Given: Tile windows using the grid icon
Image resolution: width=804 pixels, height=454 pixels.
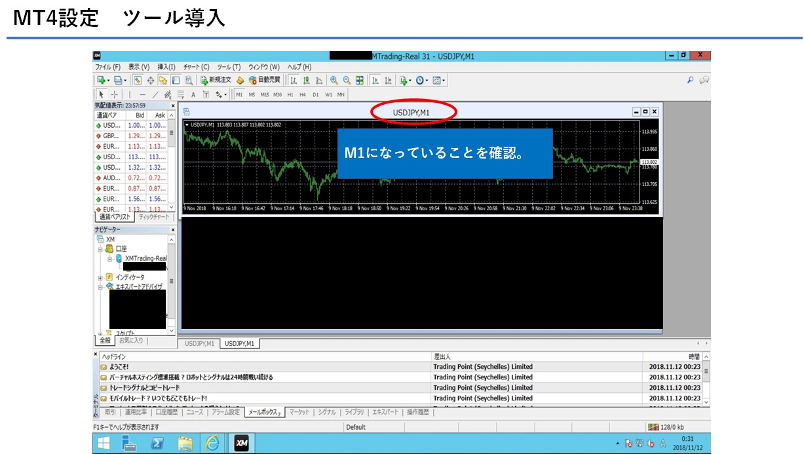Looking at the screenshot, I should pos(360,81).
